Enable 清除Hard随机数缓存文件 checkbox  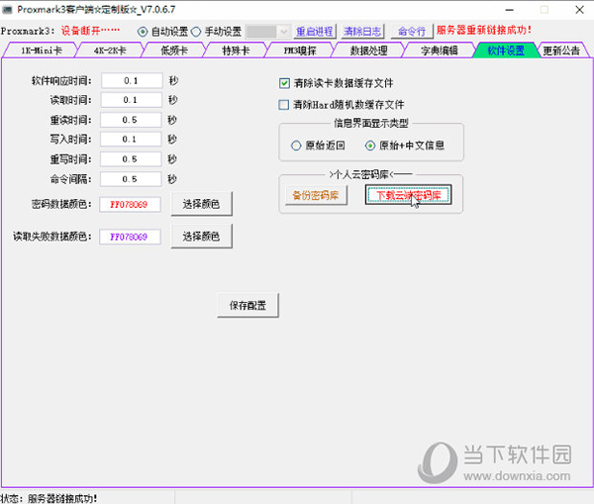[x=284, y=105]
